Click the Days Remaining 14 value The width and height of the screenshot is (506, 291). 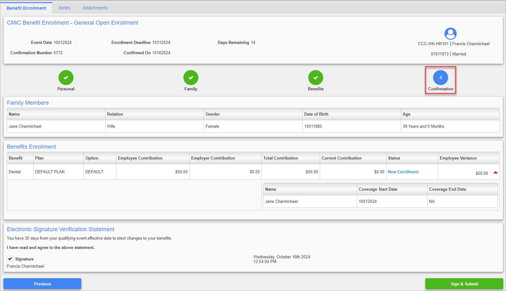(253, 42)
